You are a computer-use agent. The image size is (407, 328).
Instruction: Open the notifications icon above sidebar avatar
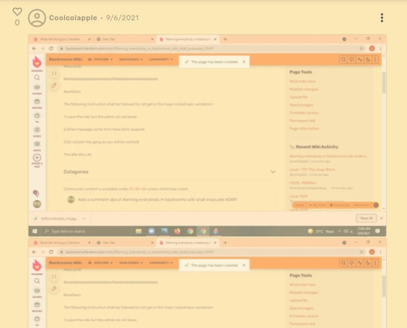[x=36, y=193]
